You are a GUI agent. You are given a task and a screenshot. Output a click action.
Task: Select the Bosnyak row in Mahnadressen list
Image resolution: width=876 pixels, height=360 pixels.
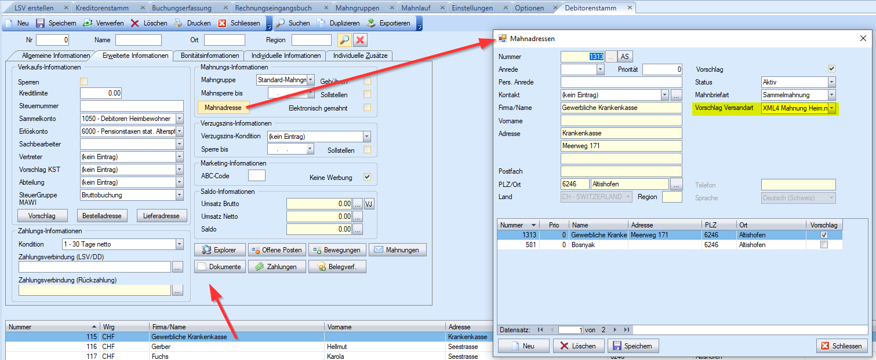point(670,245)
